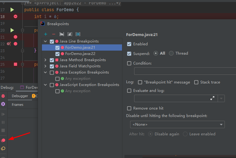Image resolution: width=236 pixels, height=158 pixels.
Task: Switch to the Debugger tab
Action: click(x=20, y=96)
